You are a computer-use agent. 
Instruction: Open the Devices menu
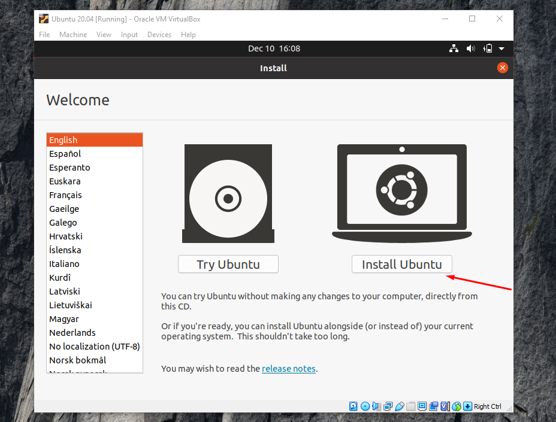pos(159,34)
